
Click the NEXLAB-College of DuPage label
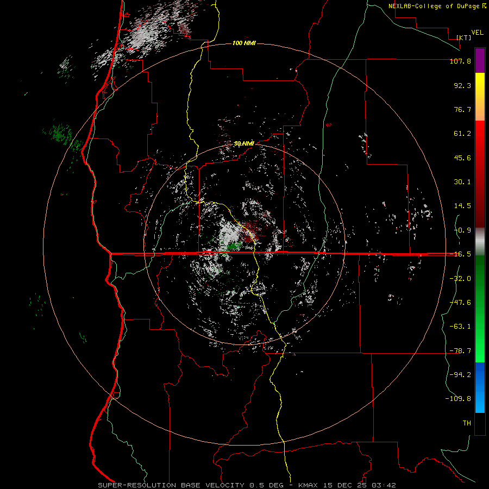tap(434, 6)
